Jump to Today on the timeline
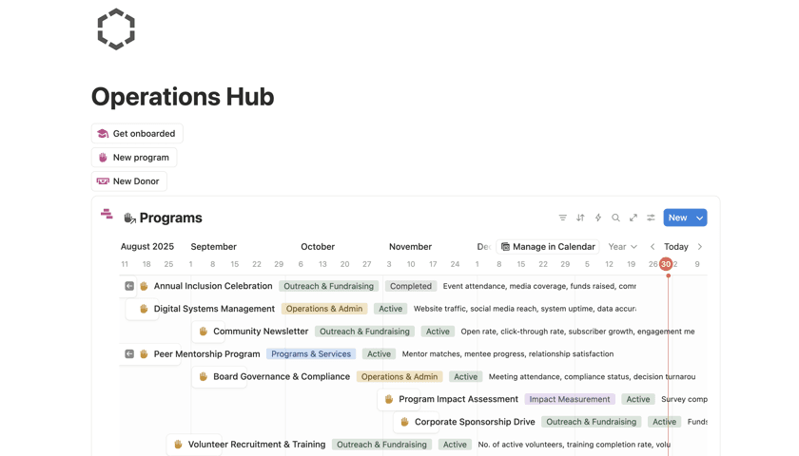The width and height of the screenshot is (799, 456). [x=675, y=247]
